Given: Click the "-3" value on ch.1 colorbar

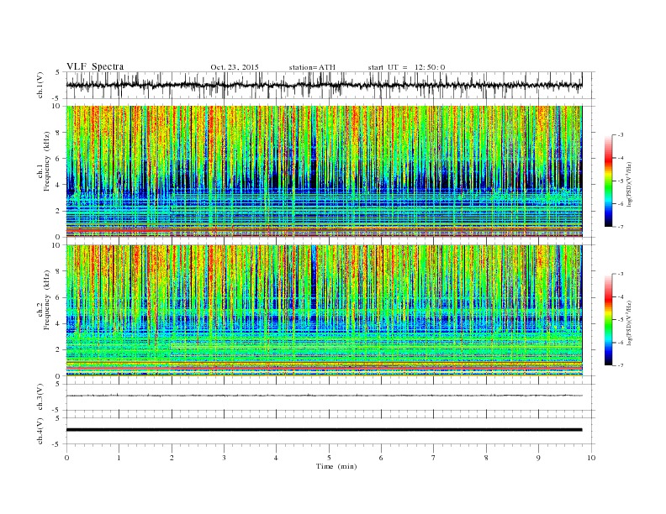Looking at the screenshot, I should [x=621, y=135].
